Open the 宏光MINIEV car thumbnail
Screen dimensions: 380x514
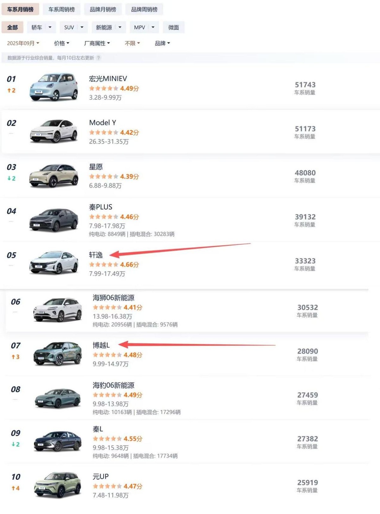54,87
